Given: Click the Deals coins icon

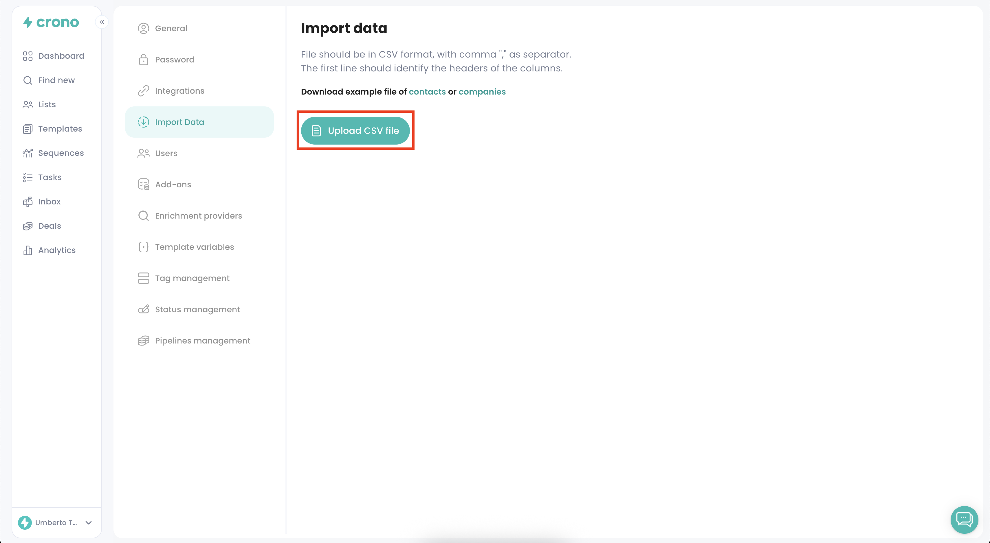Looking at the screenshot, I should pos(28,226).
